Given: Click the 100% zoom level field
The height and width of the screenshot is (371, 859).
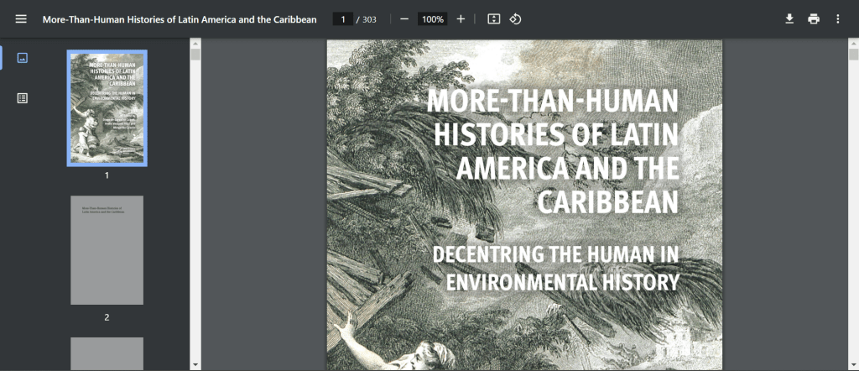Looking at the screenshot, I should click(x=432, y=19).
